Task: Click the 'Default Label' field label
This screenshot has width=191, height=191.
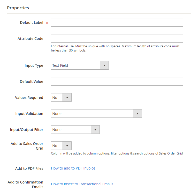Action: click(32, 23)
